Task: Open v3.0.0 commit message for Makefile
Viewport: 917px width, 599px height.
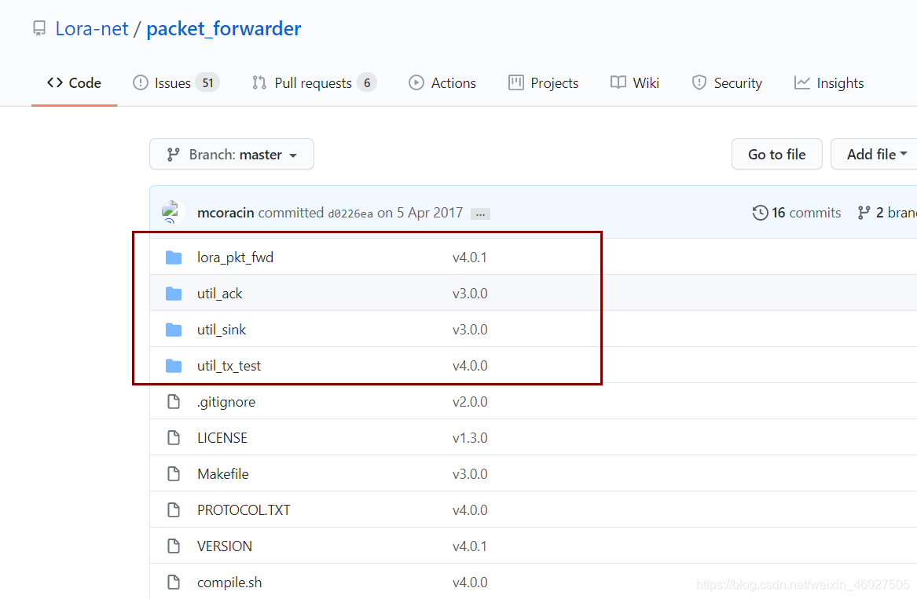Action: tap(470, 474)
